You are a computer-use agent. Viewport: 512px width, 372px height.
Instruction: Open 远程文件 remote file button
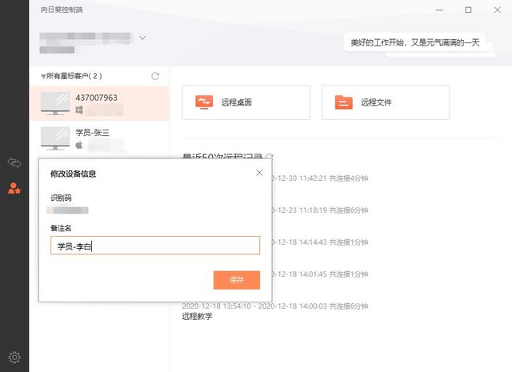tap(386, 102)
